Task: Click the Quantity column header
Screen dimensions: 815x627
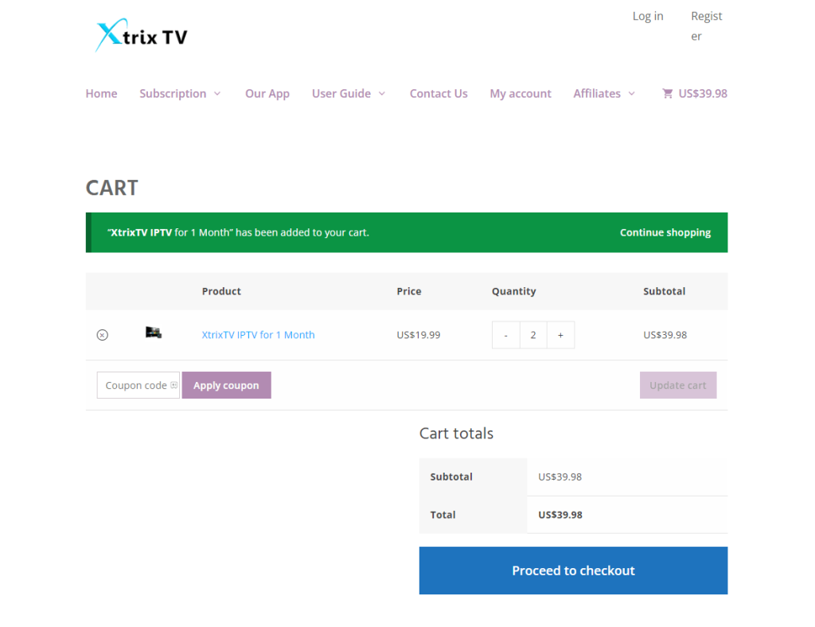Action: pos(513,291)
